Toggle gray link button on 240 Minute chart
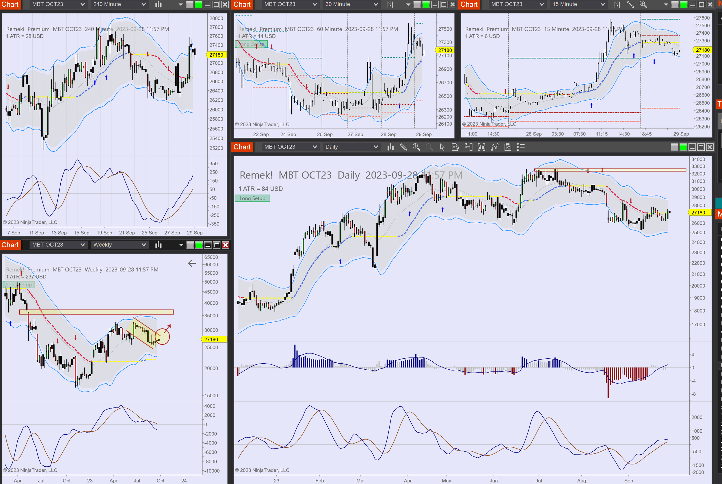This screenshot has width=722, height=484. 190,4
